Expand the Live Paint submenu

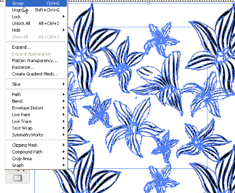coord(36,114)
